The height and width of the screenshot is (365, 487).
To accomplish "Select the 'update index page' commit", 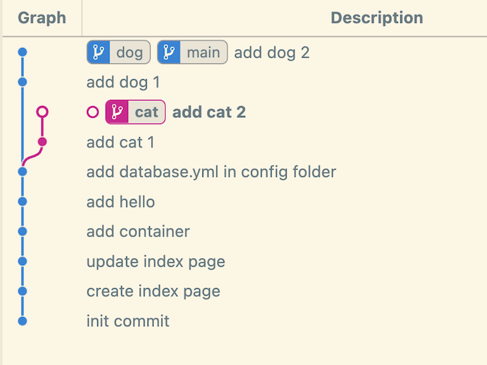I will [155, 261].
